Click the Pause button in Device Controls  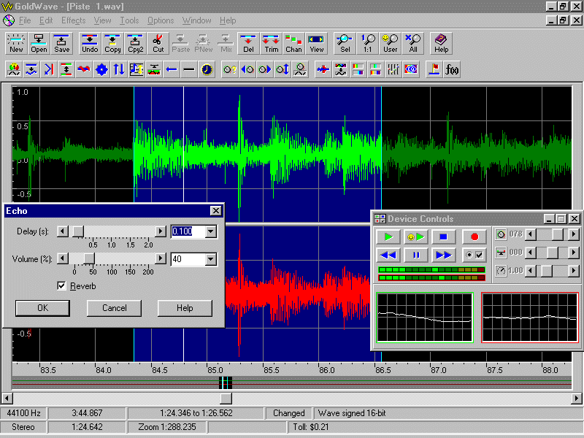click(x=416, y=255)
